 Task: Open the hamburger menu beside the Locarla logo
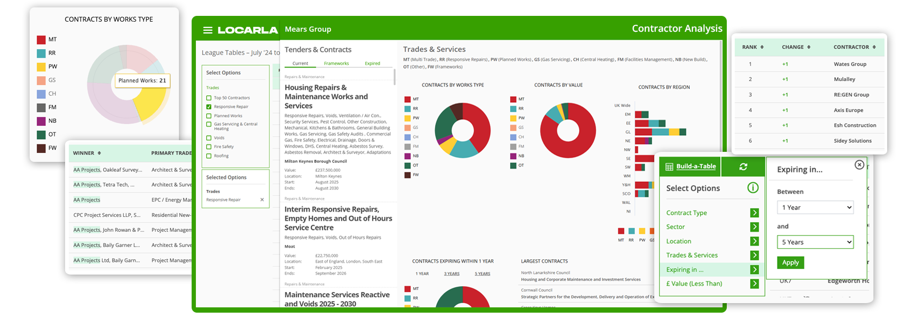tap(208, 30)
